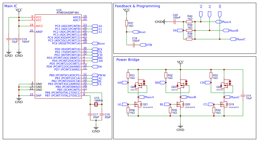Select pull-down resistor R35
This screenshot has width=259, height=142.
pyautogui.click(x=170, y=110)
